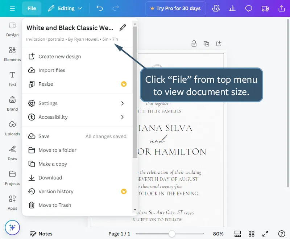Select the Draw tool

point(12,153)
